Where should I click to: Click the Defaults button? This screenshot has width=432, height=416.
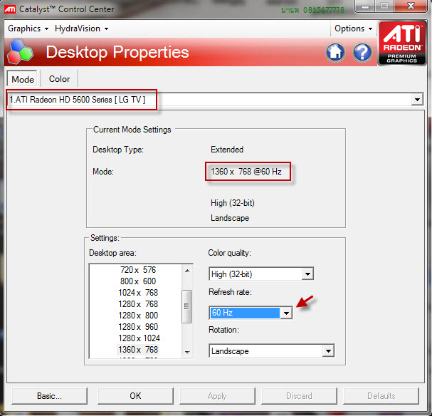coord(381,396)
